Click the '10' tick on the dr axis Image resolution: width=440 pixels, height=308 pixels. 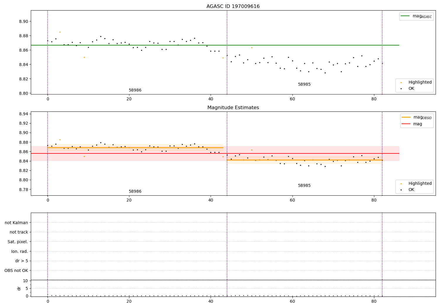click(26, 281)
